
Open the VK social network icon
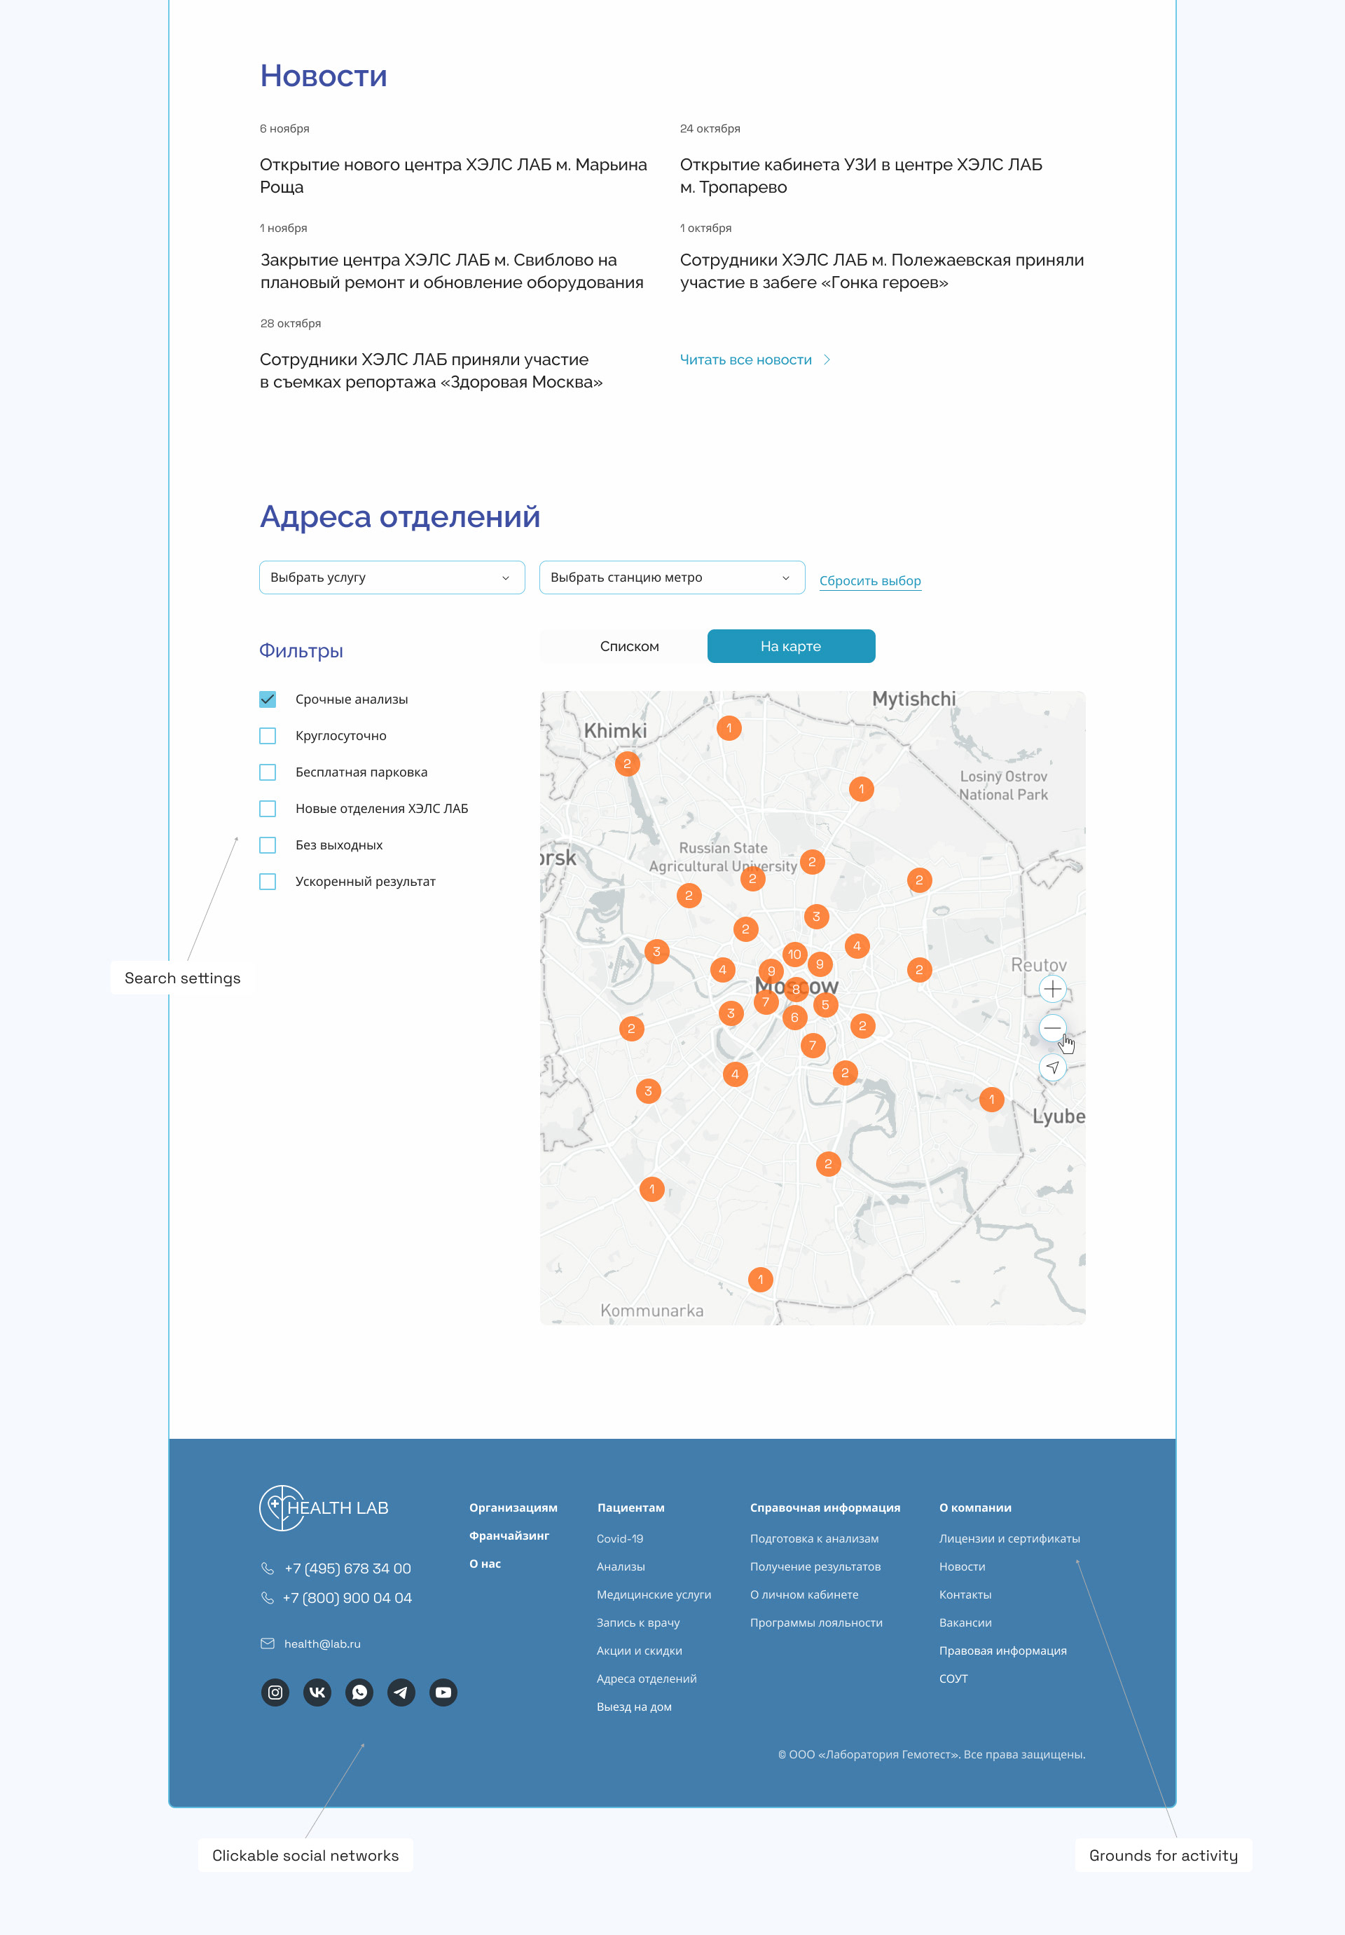(x=317, y=1693)
